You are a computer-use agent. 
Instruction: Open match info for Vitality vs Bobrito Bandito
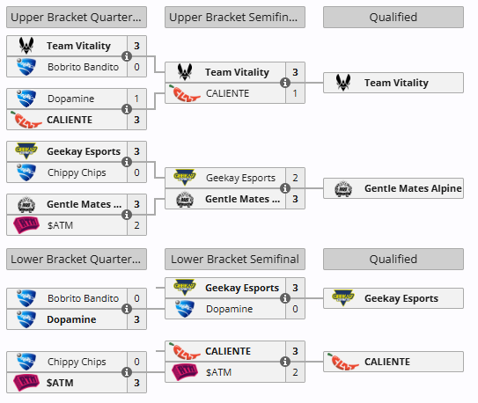pos(127,56)
